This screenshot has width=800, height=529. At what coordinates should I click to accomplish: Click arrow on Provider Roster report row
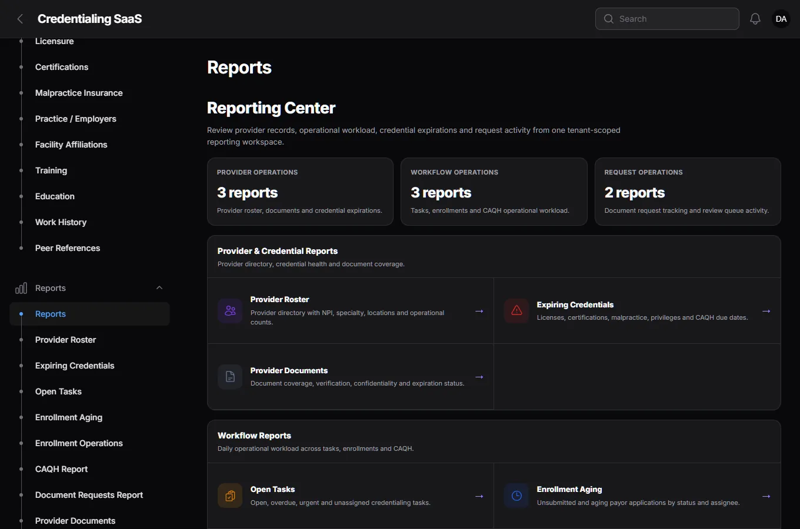click(479, 311)
